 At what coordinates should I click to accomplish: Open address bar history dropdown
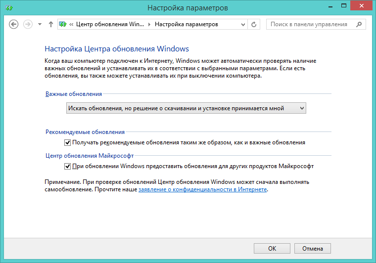[x=243, y=24]
